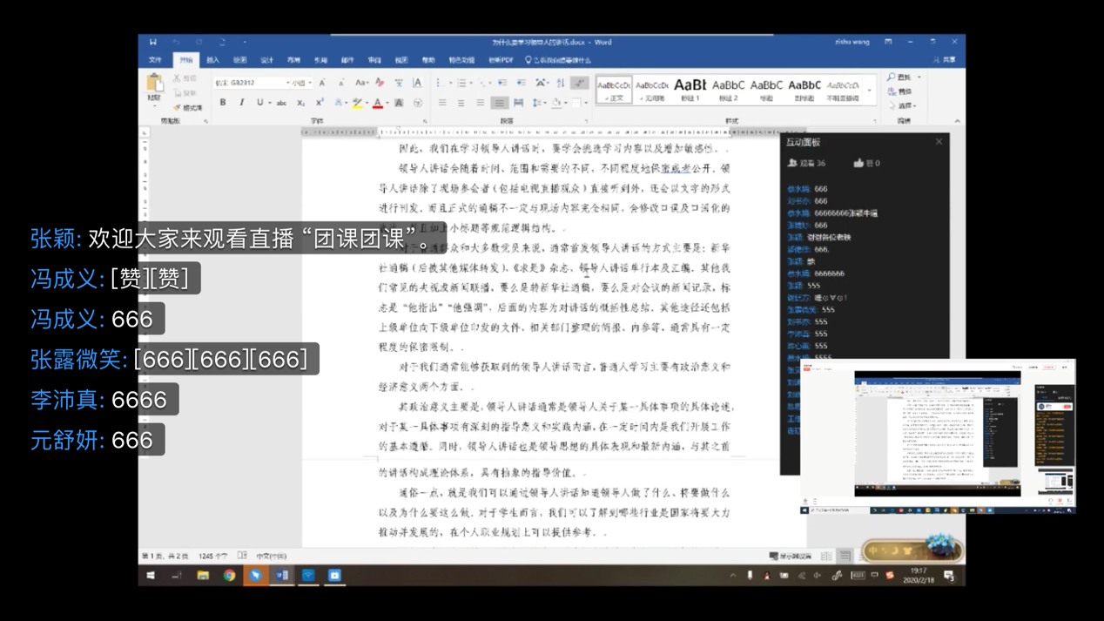Screen dimensions: 1104x621
Task: Click the red font color swatch button
Action: coord(377,103)
